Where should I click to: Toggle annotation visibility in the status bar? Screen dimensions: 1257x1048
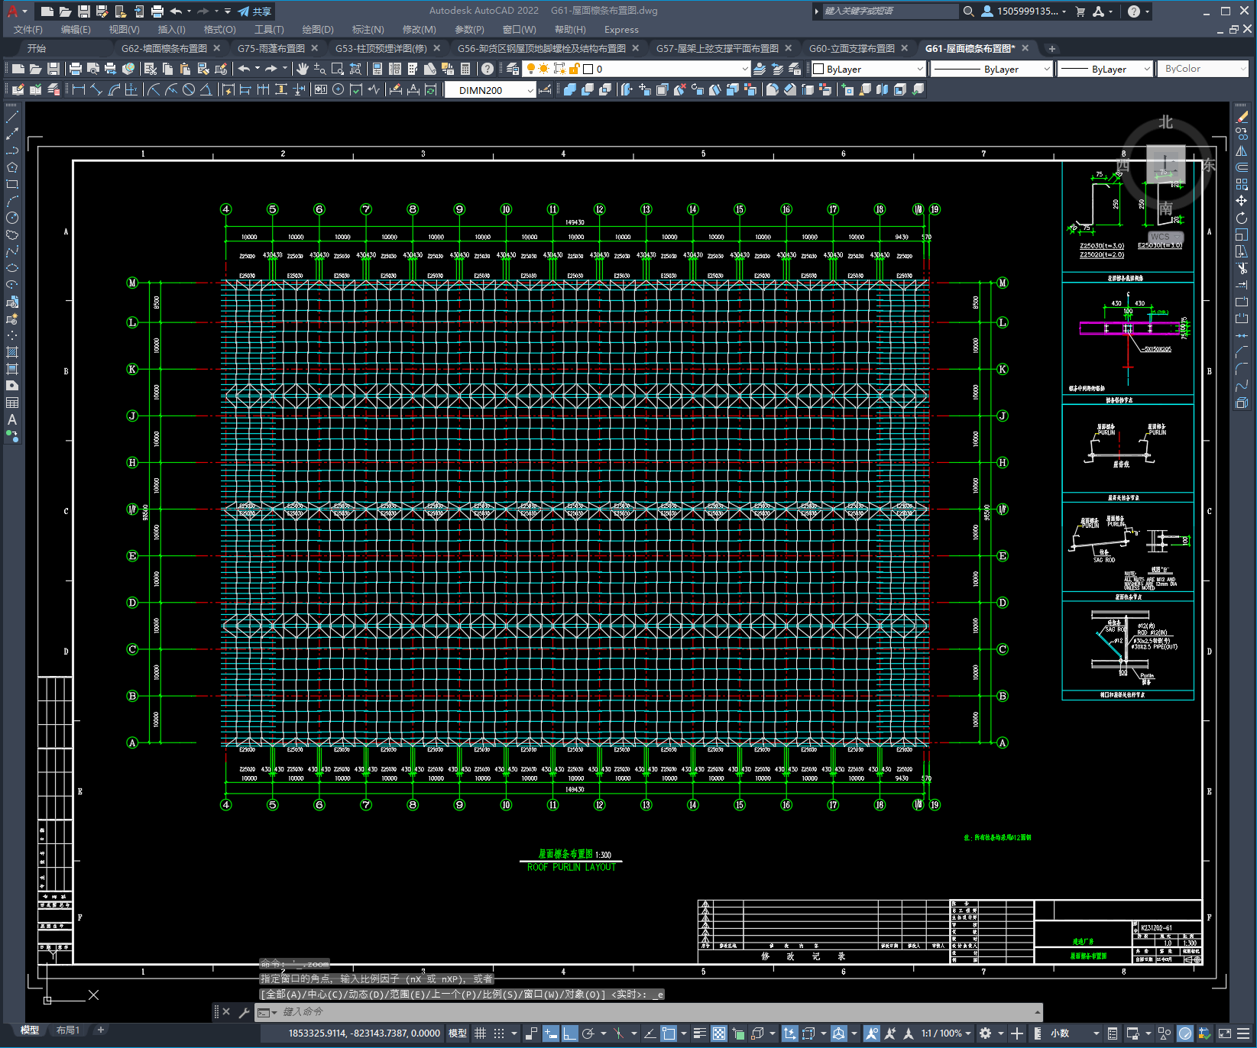[x=871, y=1033]
